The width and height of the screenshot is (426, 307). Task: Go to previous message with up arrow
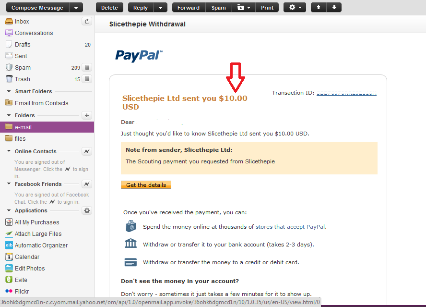pos(319,8)
